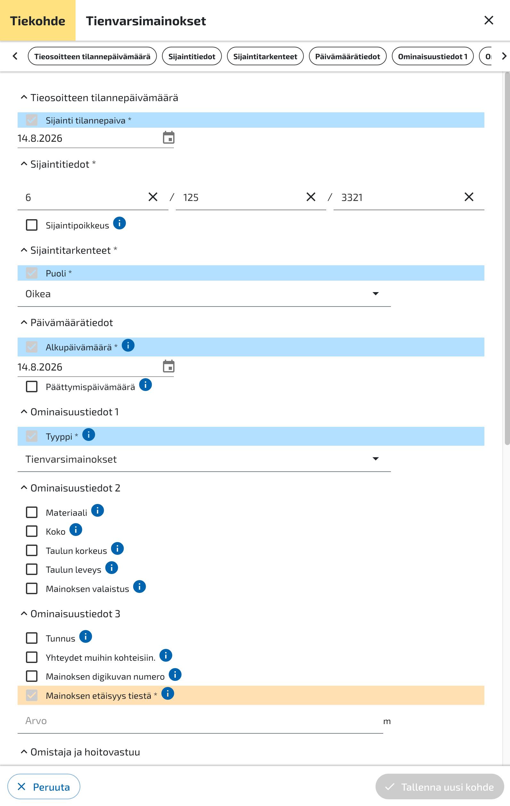This screenshot has height=806, width=510.
Task: Jump to Päivämäärätiedot chip
Action: pos(348,56)
